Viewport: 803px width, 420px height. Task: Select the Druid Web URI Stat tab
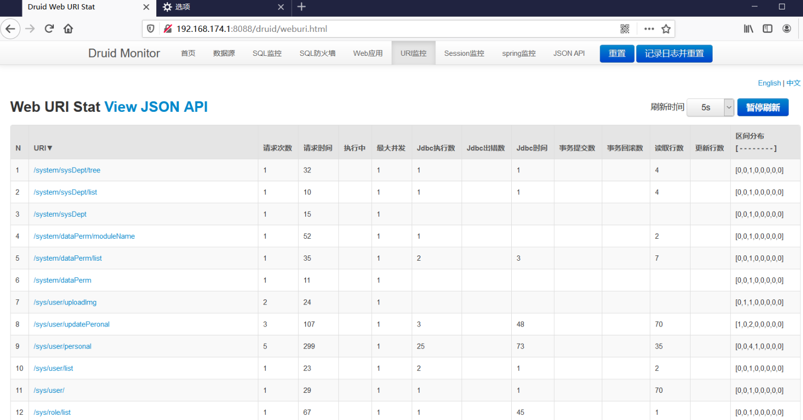[89, 7]
